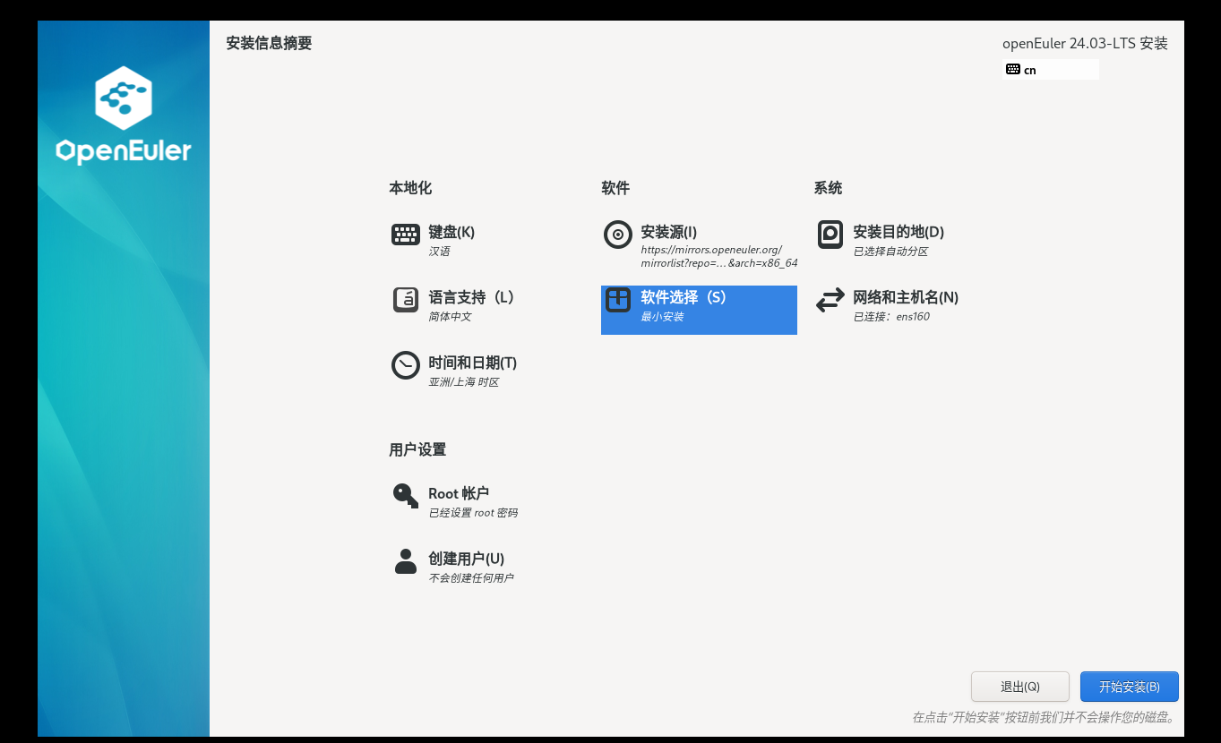The height and width of the screenshot is (743, 1221).
Task: Switch keyboard layout via cn indicator
Action: pyautogui.click(x=1051, y=70)
